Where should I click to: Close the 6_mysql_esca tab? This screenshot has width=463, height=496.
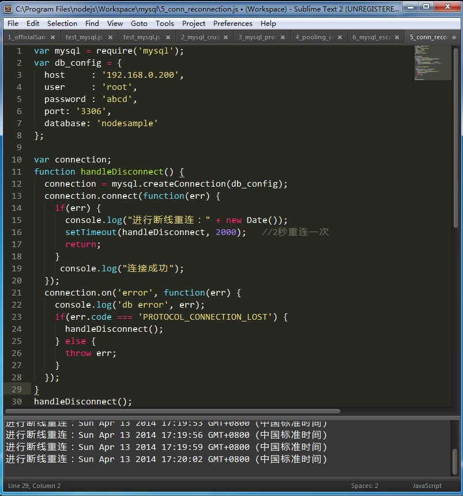tap(397, 37)
